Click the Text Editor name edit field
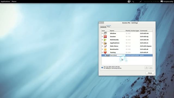This screenshot has width=174, height=98. tap(117, 55)
